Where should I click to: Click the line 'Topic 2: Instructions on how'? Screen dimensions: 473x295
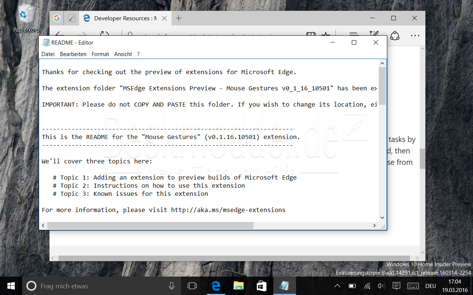149,185
